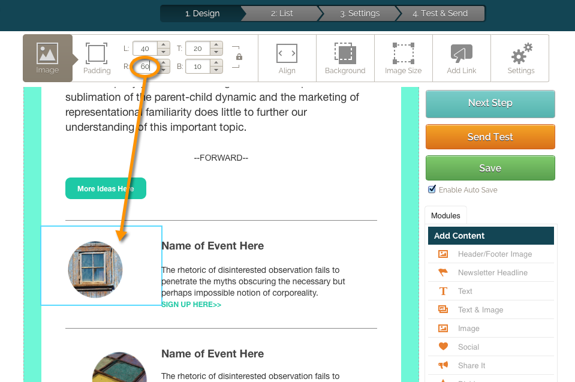
Task: Click the right padding input field
Action: click(146, 67)
